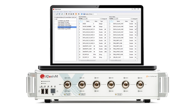Click the New file toolbar icon
Viewport: 196px width, 108px height.
[55, 14]
